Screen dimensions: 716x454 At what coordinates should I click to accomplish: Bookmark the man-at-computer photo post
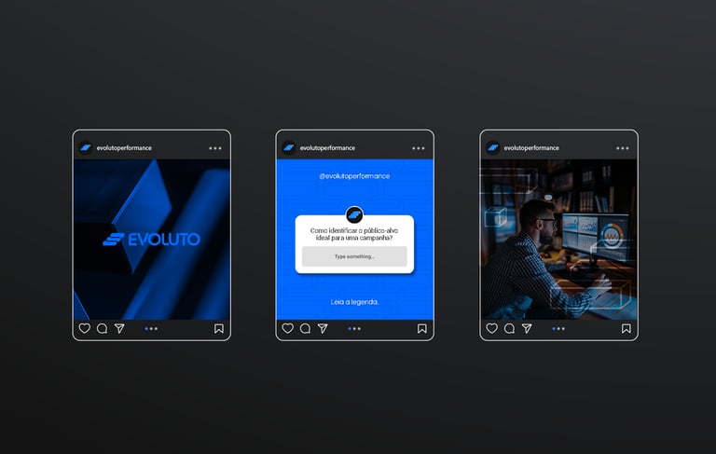tap(626, 328)
